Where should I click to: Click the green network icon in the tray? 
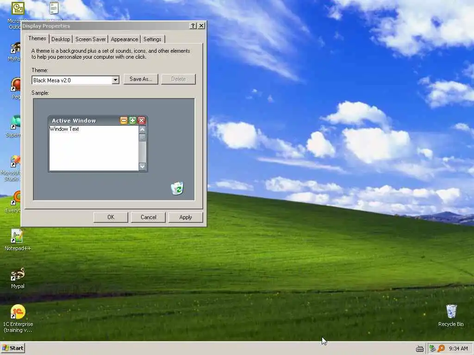[x=433, y=349]
